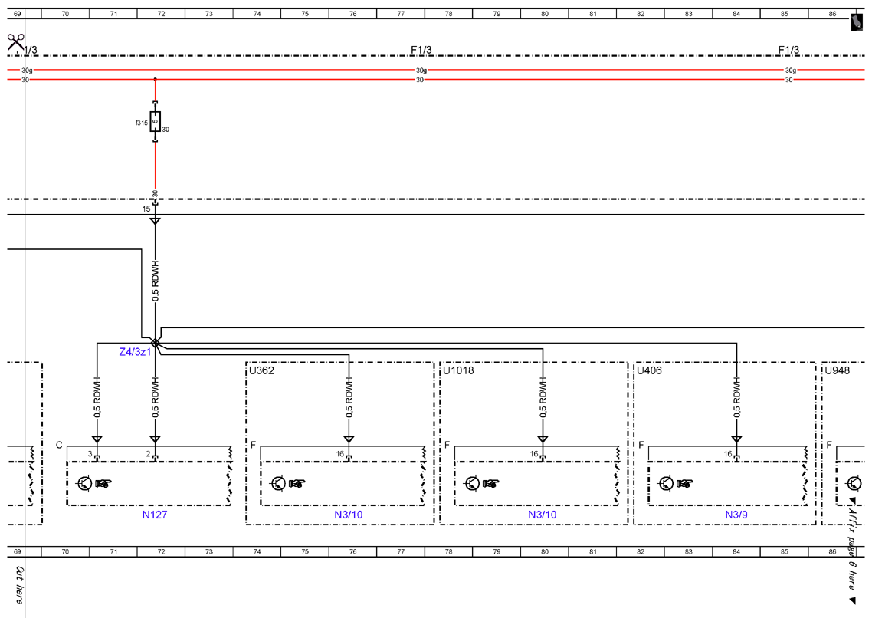
Task: Click pin 16 label in the U1018 box
Action: (x=534, y=454)
